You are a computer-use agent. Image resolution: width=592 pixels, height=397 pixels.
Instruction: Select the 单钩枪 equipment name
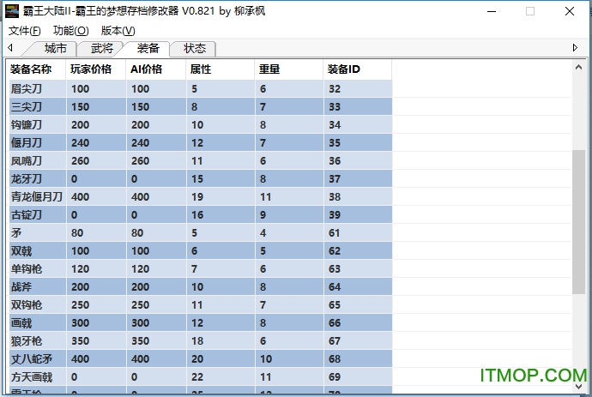(26, 269)
